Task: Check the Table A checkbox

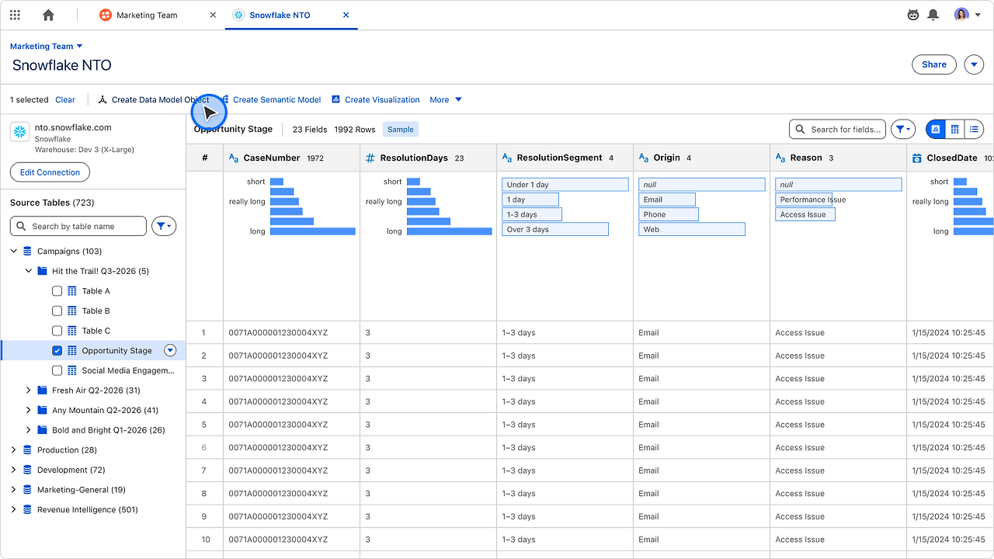Action: 57,291
